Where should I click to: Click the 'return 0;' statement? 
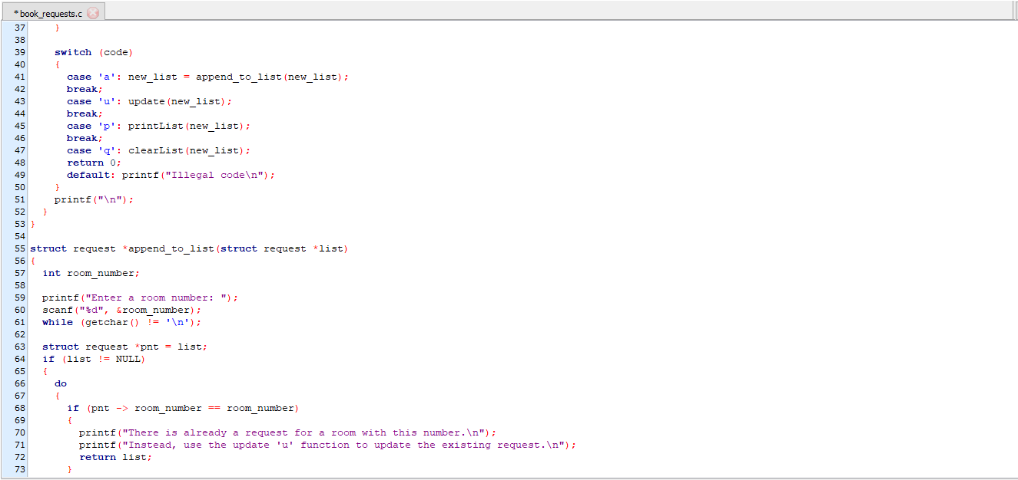tap(94, 163)
